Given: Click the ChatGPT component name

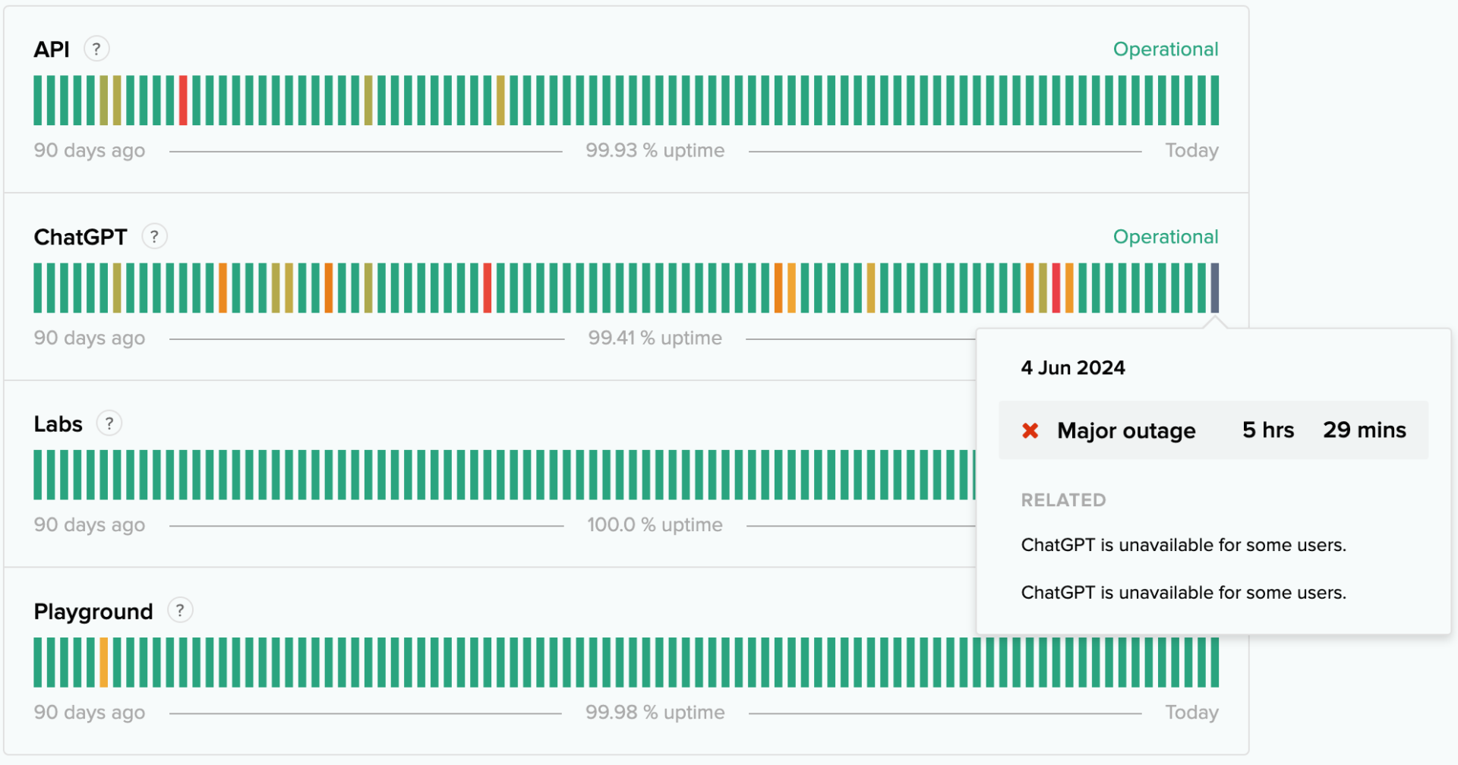Looking at the screenshot, I should [80, 237].
